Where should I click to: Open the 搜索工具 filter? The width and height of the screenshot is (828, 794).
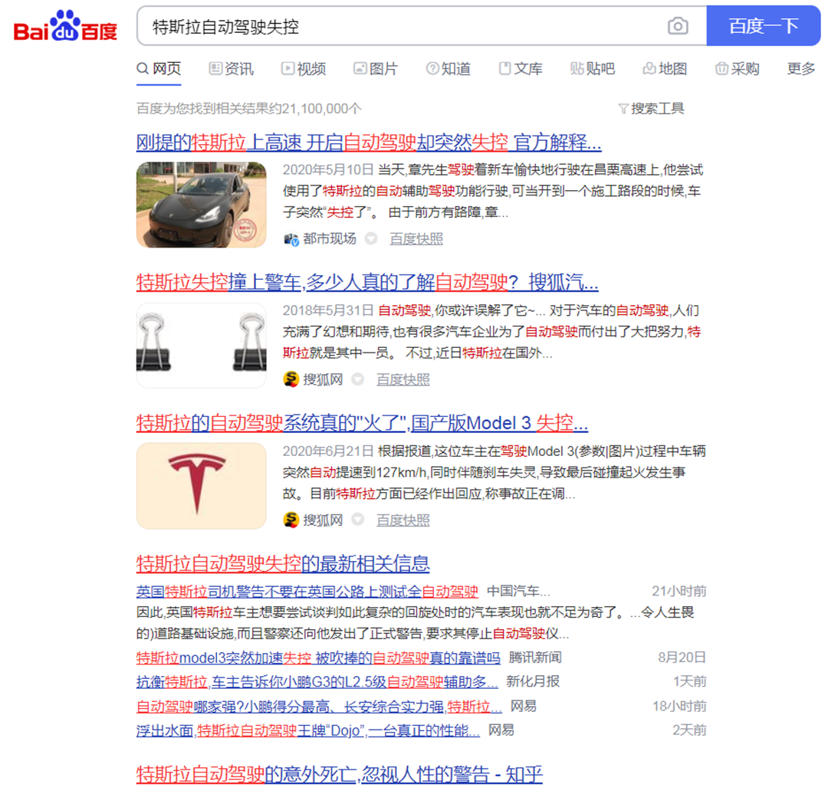(651, 109)
